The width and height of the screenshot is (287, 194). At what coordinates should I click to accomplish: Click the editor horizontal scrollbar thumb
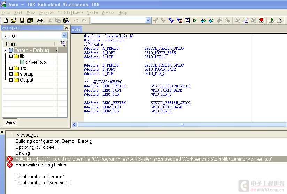click(182, 124)
